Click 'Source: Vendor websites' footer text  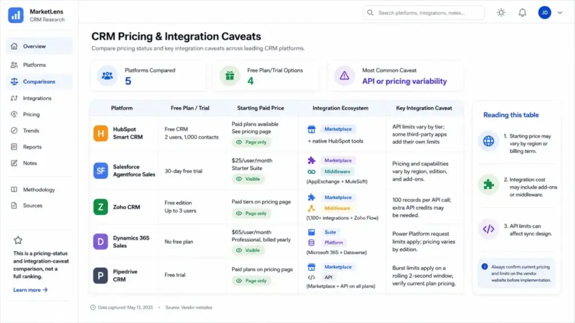tap(189, 308)
